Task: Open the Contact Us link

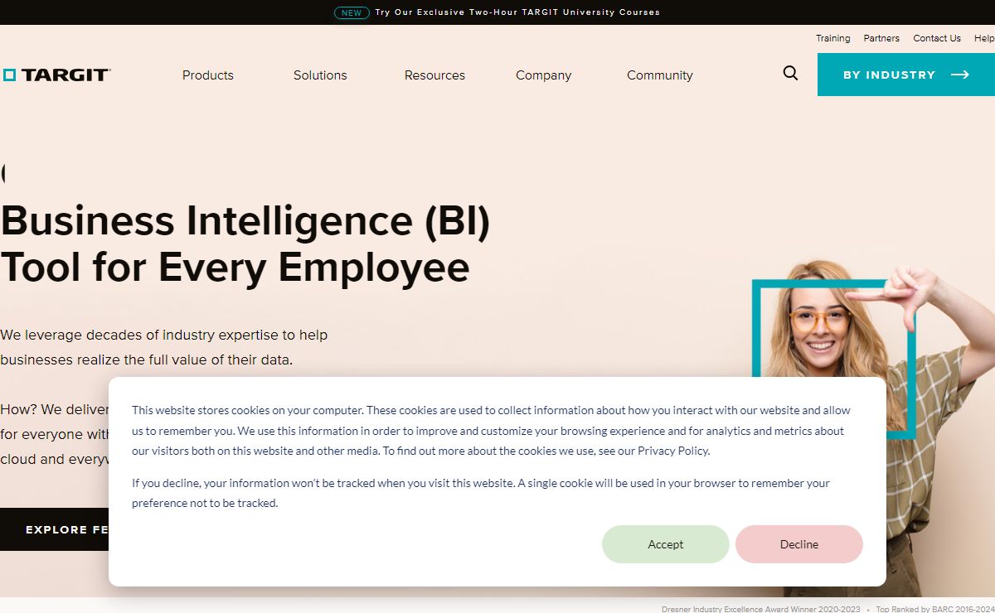Action: pos(937,38)
